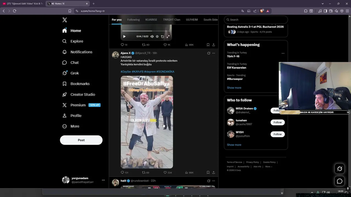This screenshot has width=351, height=197.
Task: Open Grok explain on halil post
Action: coord(209,181)
